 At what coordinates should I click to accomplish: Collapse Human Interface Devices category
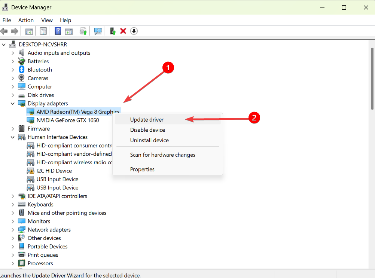coord(13,137)
